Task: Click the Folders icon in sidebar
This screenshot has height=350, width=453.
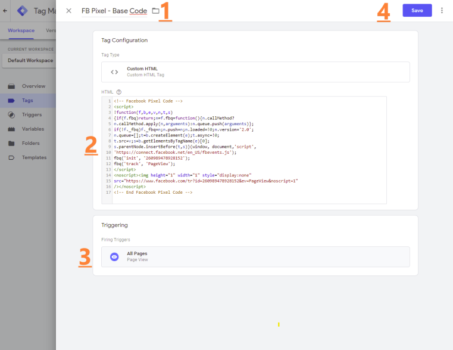Action: click(x=11, y=143)
